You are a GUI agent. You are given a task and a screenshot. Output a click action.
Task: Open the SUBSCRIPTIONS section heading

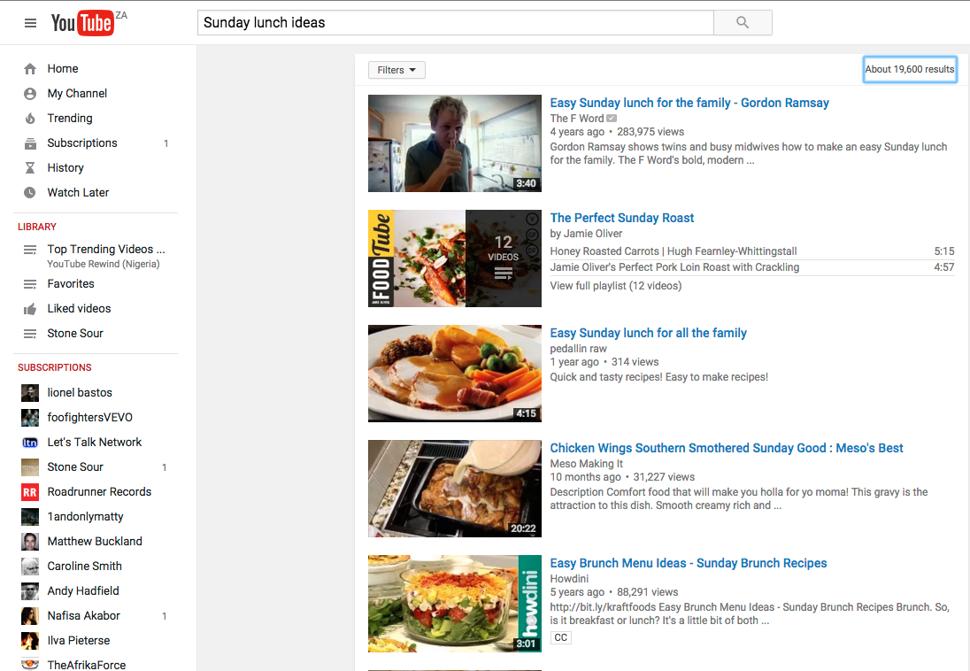(x=55, y=367)
